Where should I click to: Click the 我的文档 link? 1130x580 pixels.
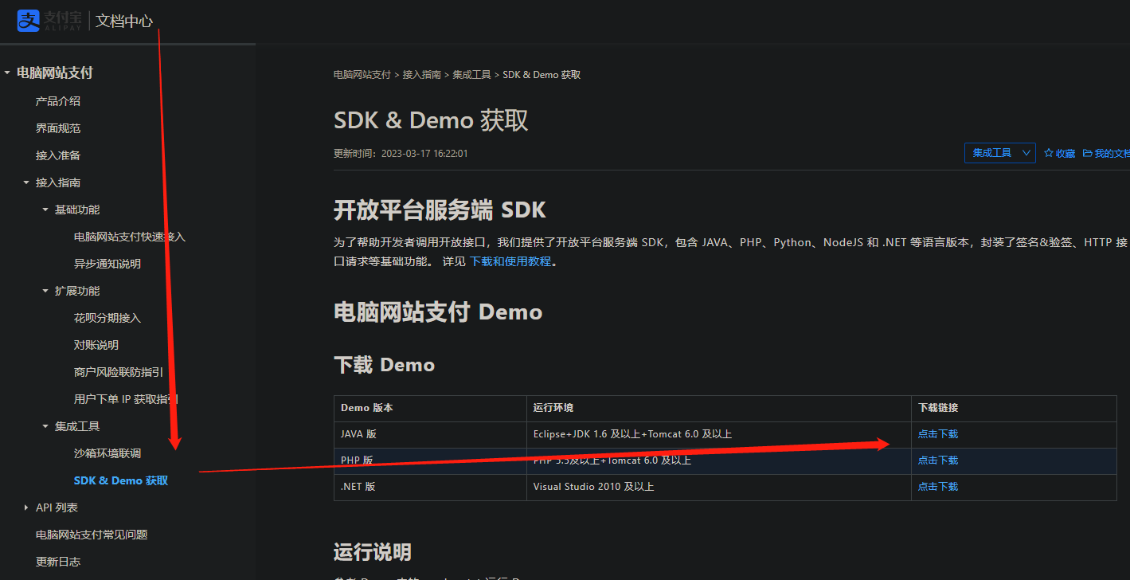(1112, 154)
